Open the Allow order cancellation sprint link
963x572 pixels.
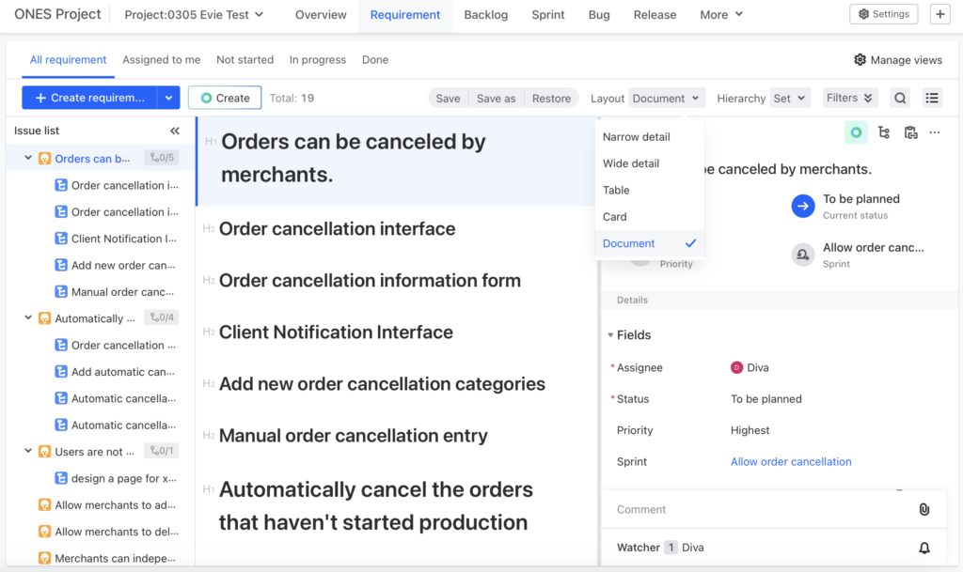(x=791, y=462)
